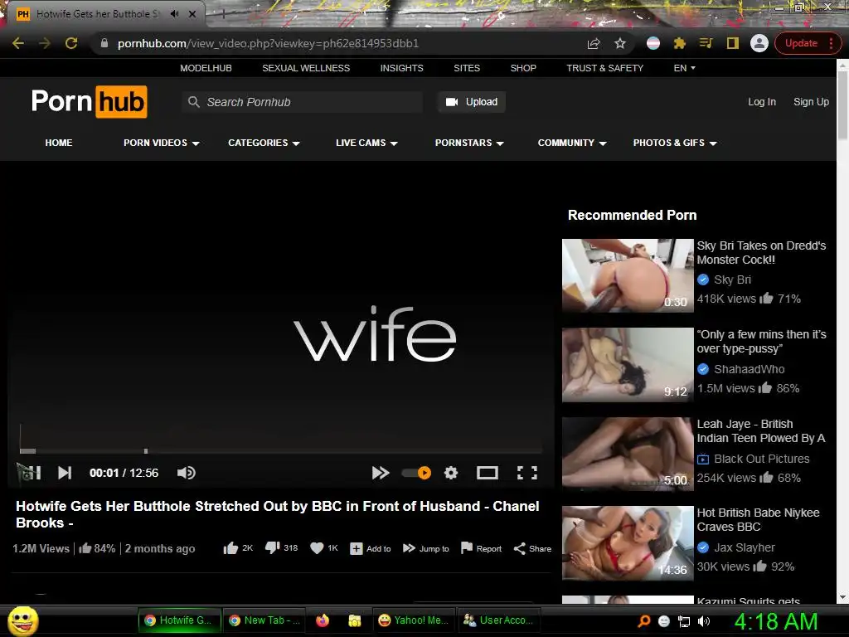Open the Chrome three-dot menu
Viewport: 849px width, 637px height.
(831, 43)
